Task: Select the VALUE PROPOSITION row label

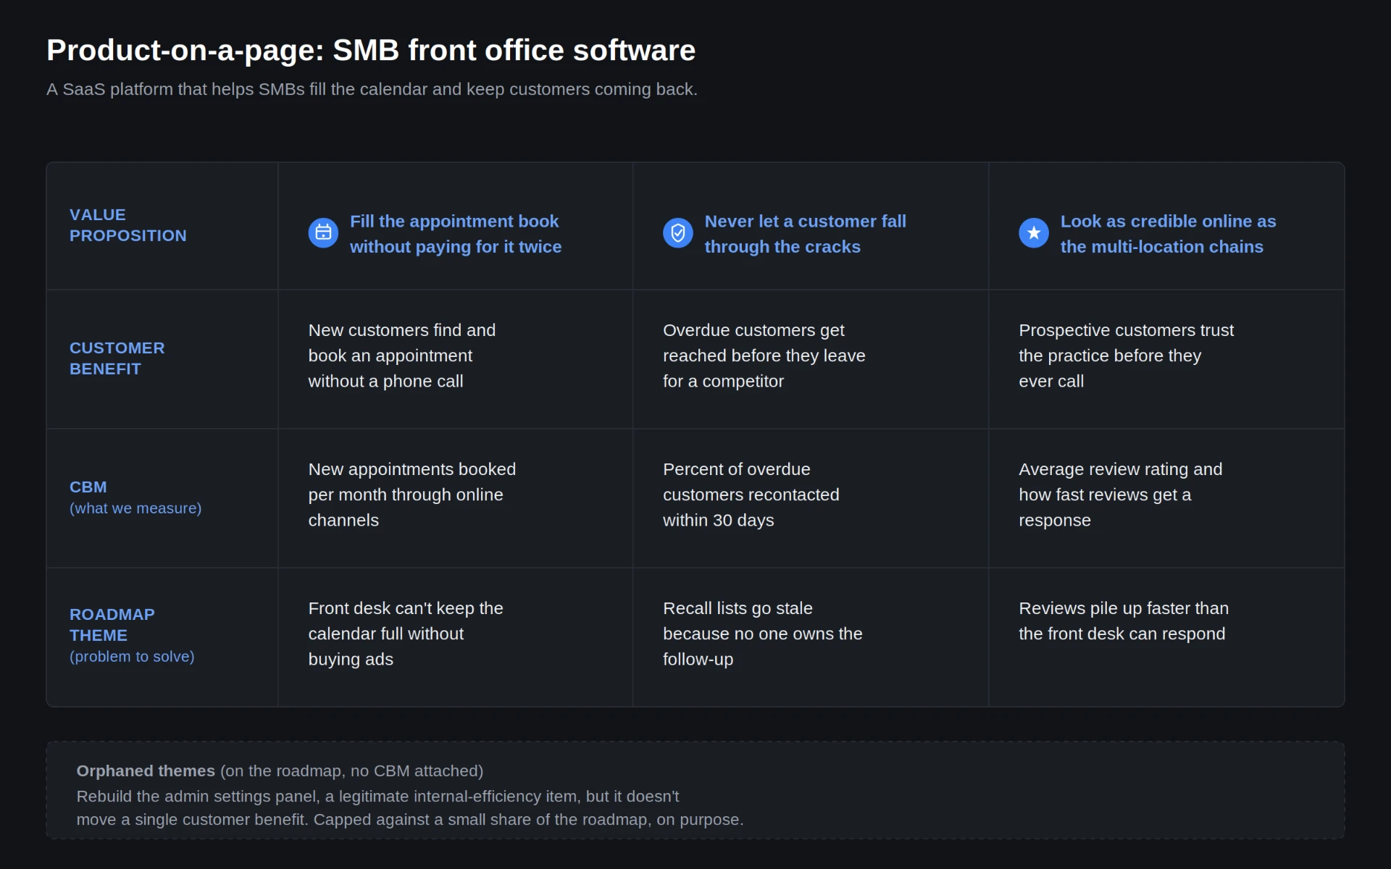Action: [128, 225]
